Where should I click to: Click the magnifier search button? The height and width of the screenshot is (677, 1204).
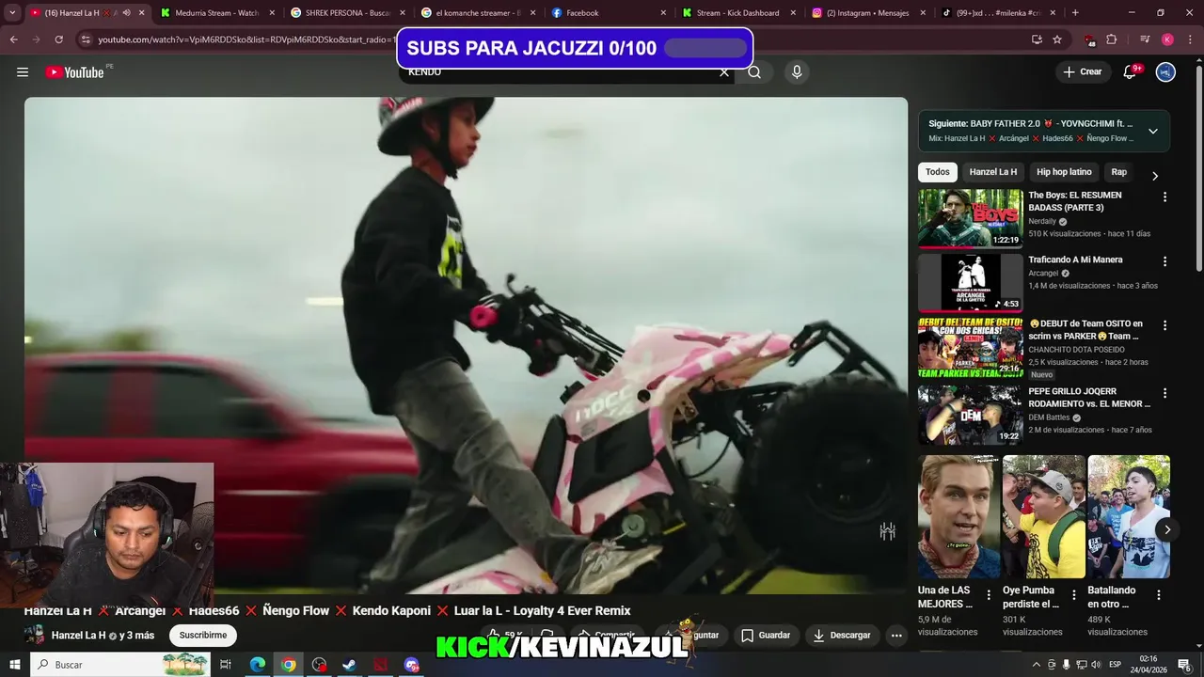click(754, 72)
